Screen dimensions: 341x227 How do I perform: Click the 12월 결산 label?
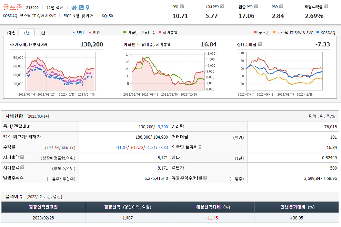tap(55, 8)
